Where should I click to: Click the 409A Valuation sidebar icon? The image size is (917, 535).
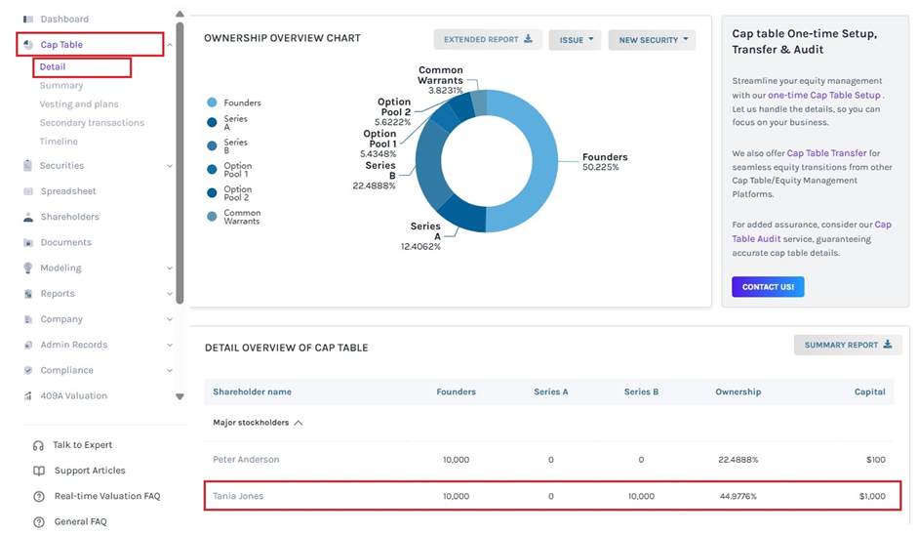[x=28, y=395]
